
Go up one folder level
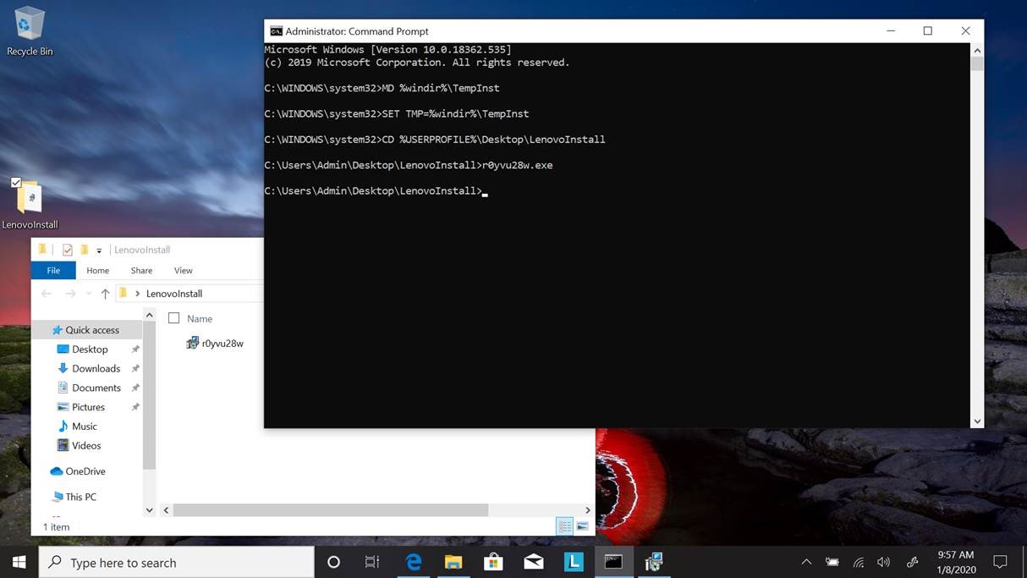[105, 294]
